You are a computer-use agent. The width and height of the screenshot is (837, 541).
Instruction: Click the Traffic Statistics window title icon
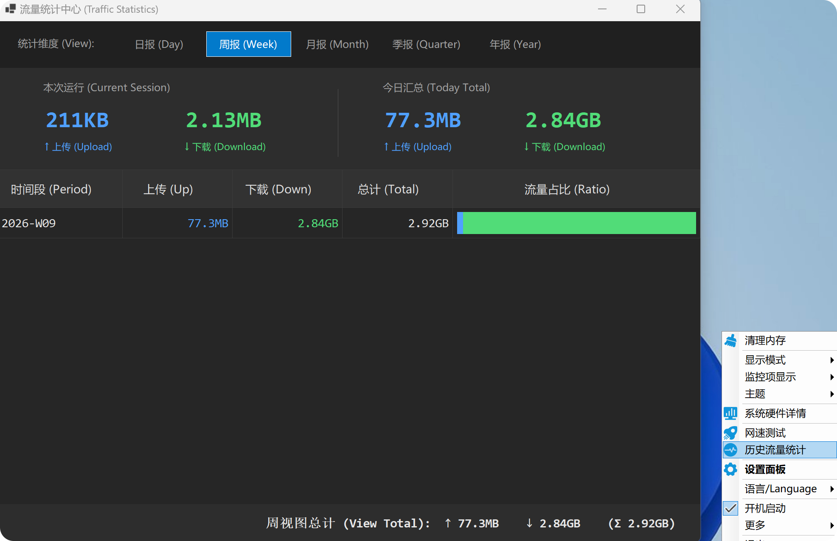10,9
